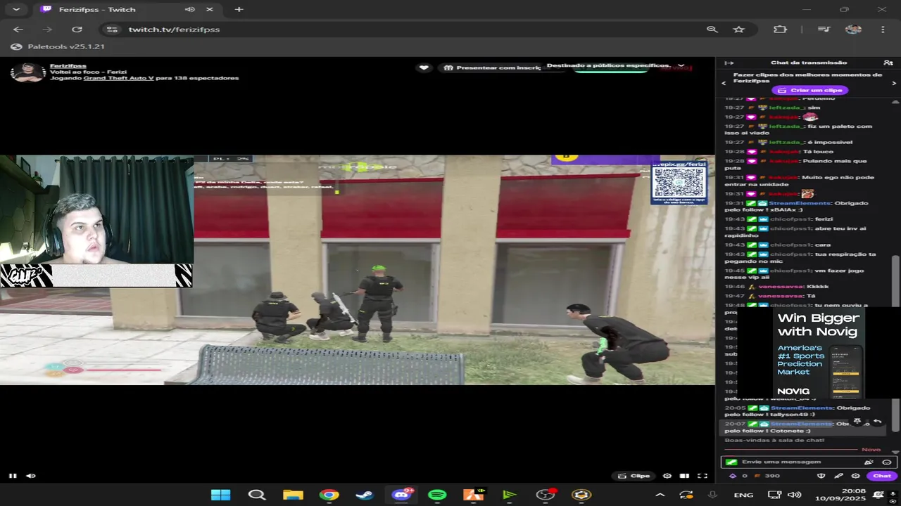Open the Ferizifpss channel avatar
This screenshot has width=901, height=506.
pos(28,72)
